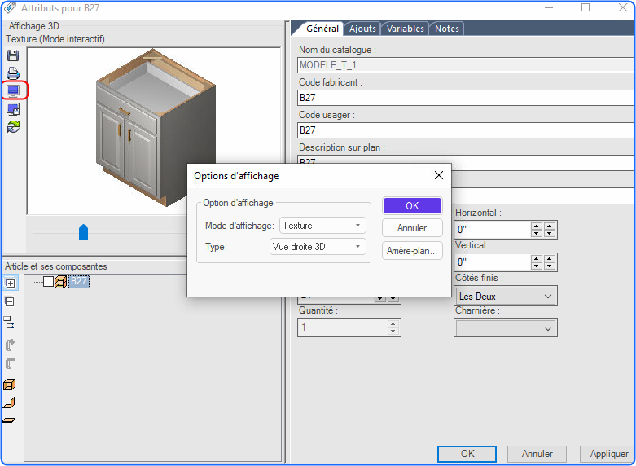Open the Type Vue droite 3D dropdown
Viewport: 636px width, 466px height.
(x=318, y=247)
